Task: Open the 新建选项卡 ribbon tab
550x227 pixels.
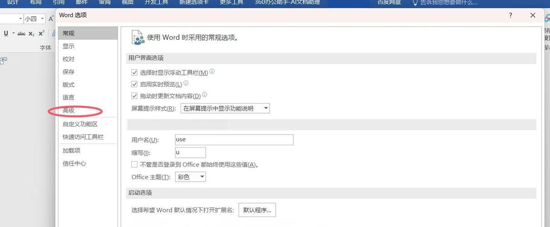Action: coord(194,2)
